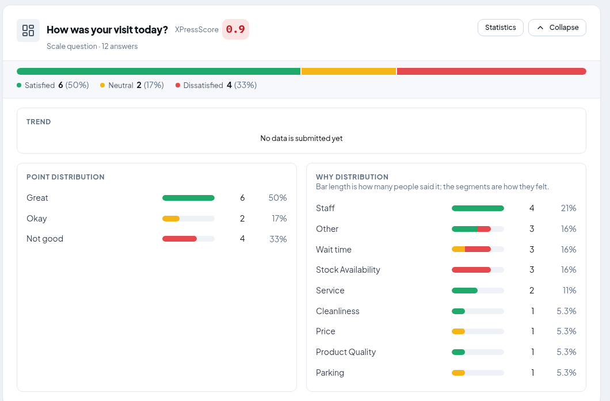
Task: Click the red bar for Stock Availability
Action: pos(471,270)
